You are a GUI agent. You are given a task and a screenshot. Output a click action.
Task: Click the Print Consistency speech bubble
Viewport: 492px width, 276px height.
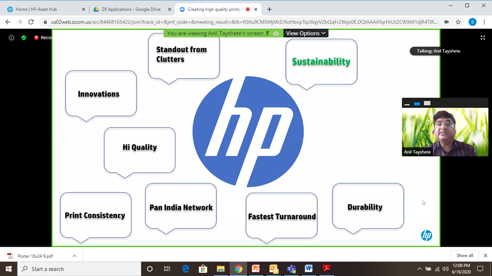coord(96,217)
